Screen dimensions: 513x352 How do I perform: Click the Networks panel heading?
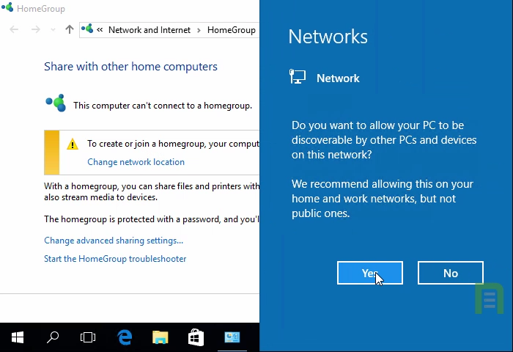click(328, 37)
